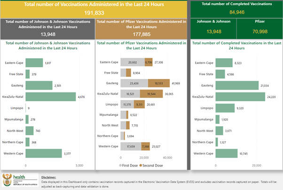Click Gauteng Pfizer first dose segment 23,436
Viewport: 283px width, 190px height.
(134, 83)
